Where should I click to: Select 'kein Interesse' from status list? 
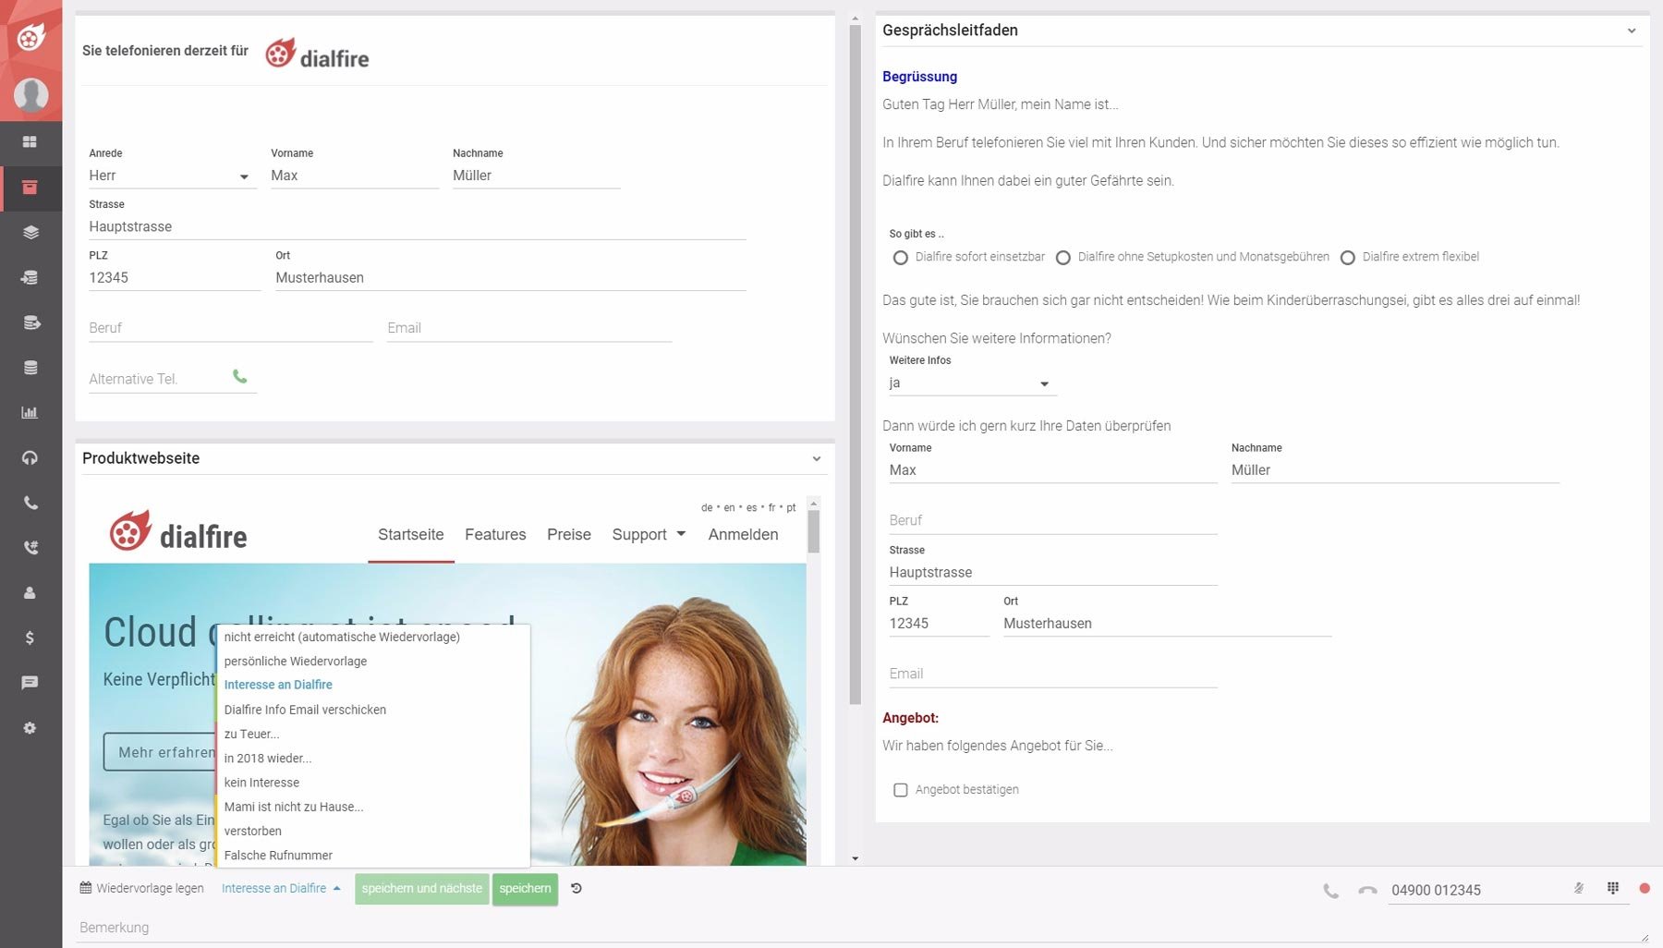click(x=374, y=783)
